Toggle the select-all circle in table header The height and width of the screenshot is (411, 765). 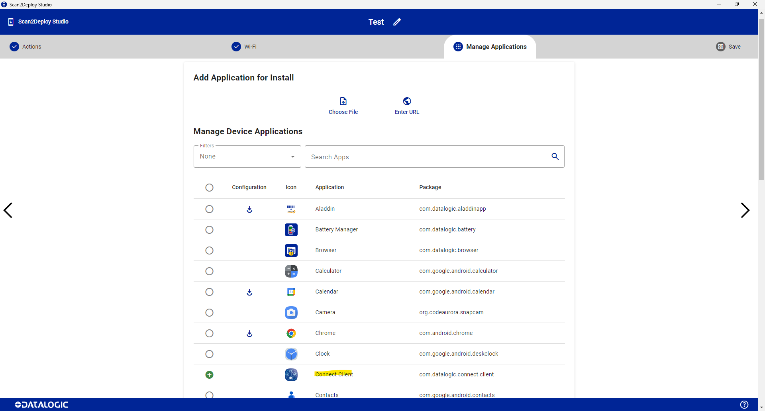(209, 188)
